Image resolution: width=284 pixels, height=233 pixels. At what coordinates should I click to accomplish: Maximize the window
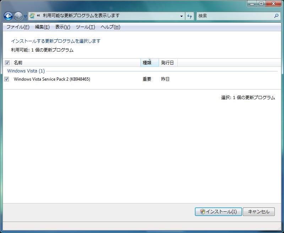click(x=261, y=4)
